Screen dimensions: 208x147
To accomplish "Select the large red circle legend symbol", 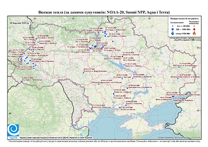I will point(194,29).
